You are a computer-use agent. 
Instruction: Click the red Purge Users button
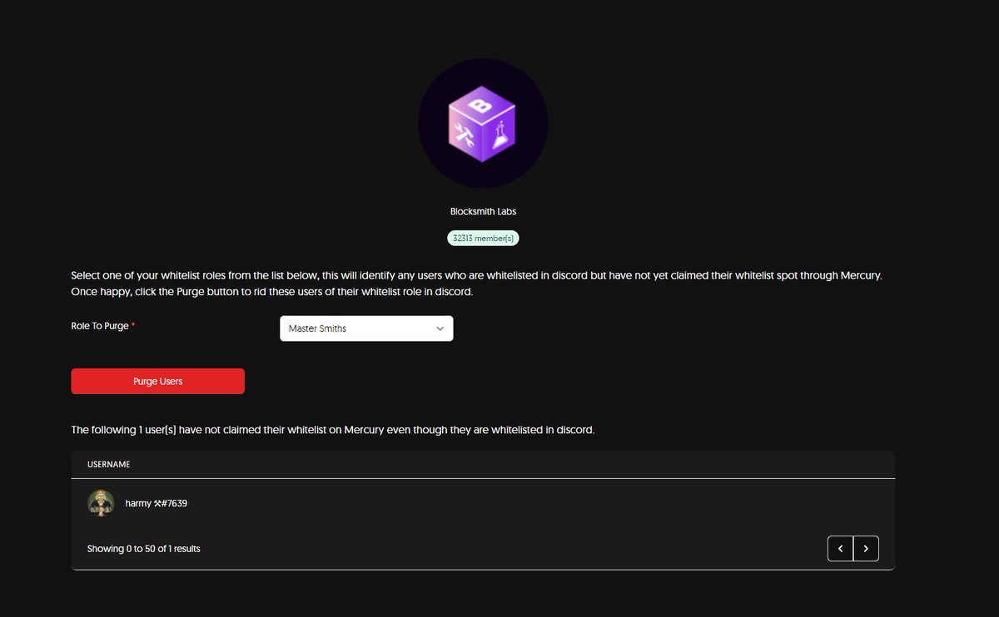click(158, 381)
